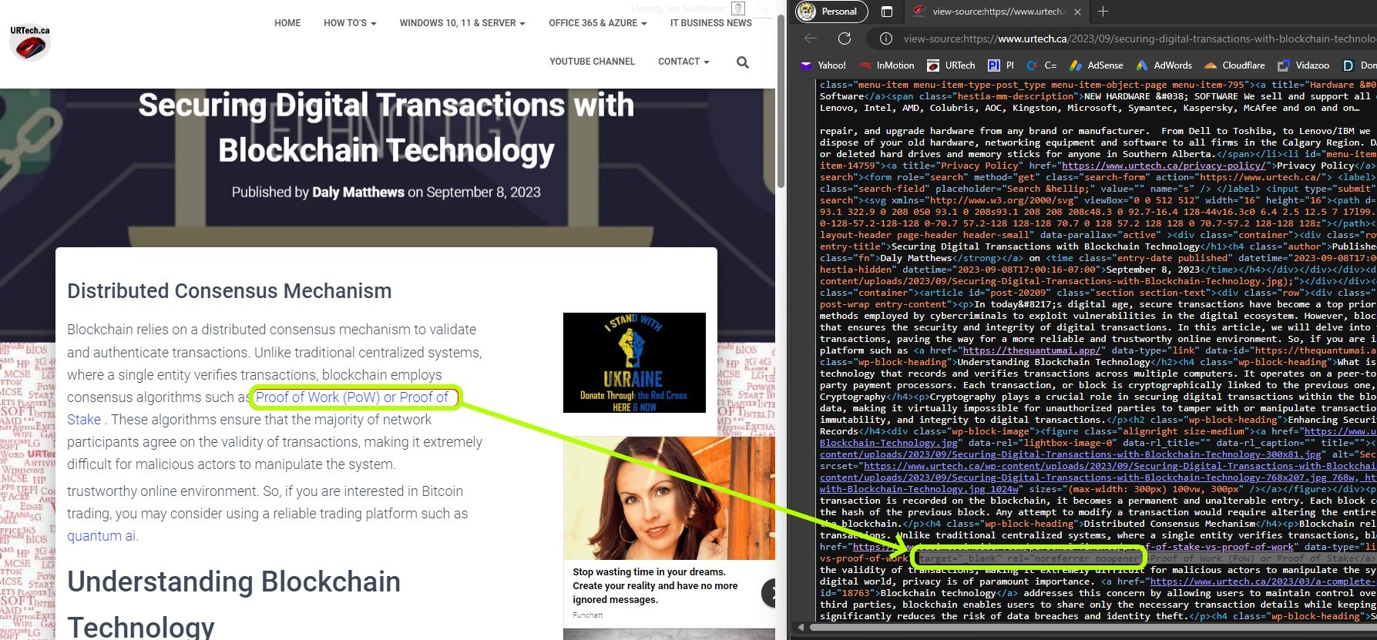Viewport: 1377px width, 640px height.
Task: Expand the HOW TO'S dropdown menu
Action: [350, 23]
